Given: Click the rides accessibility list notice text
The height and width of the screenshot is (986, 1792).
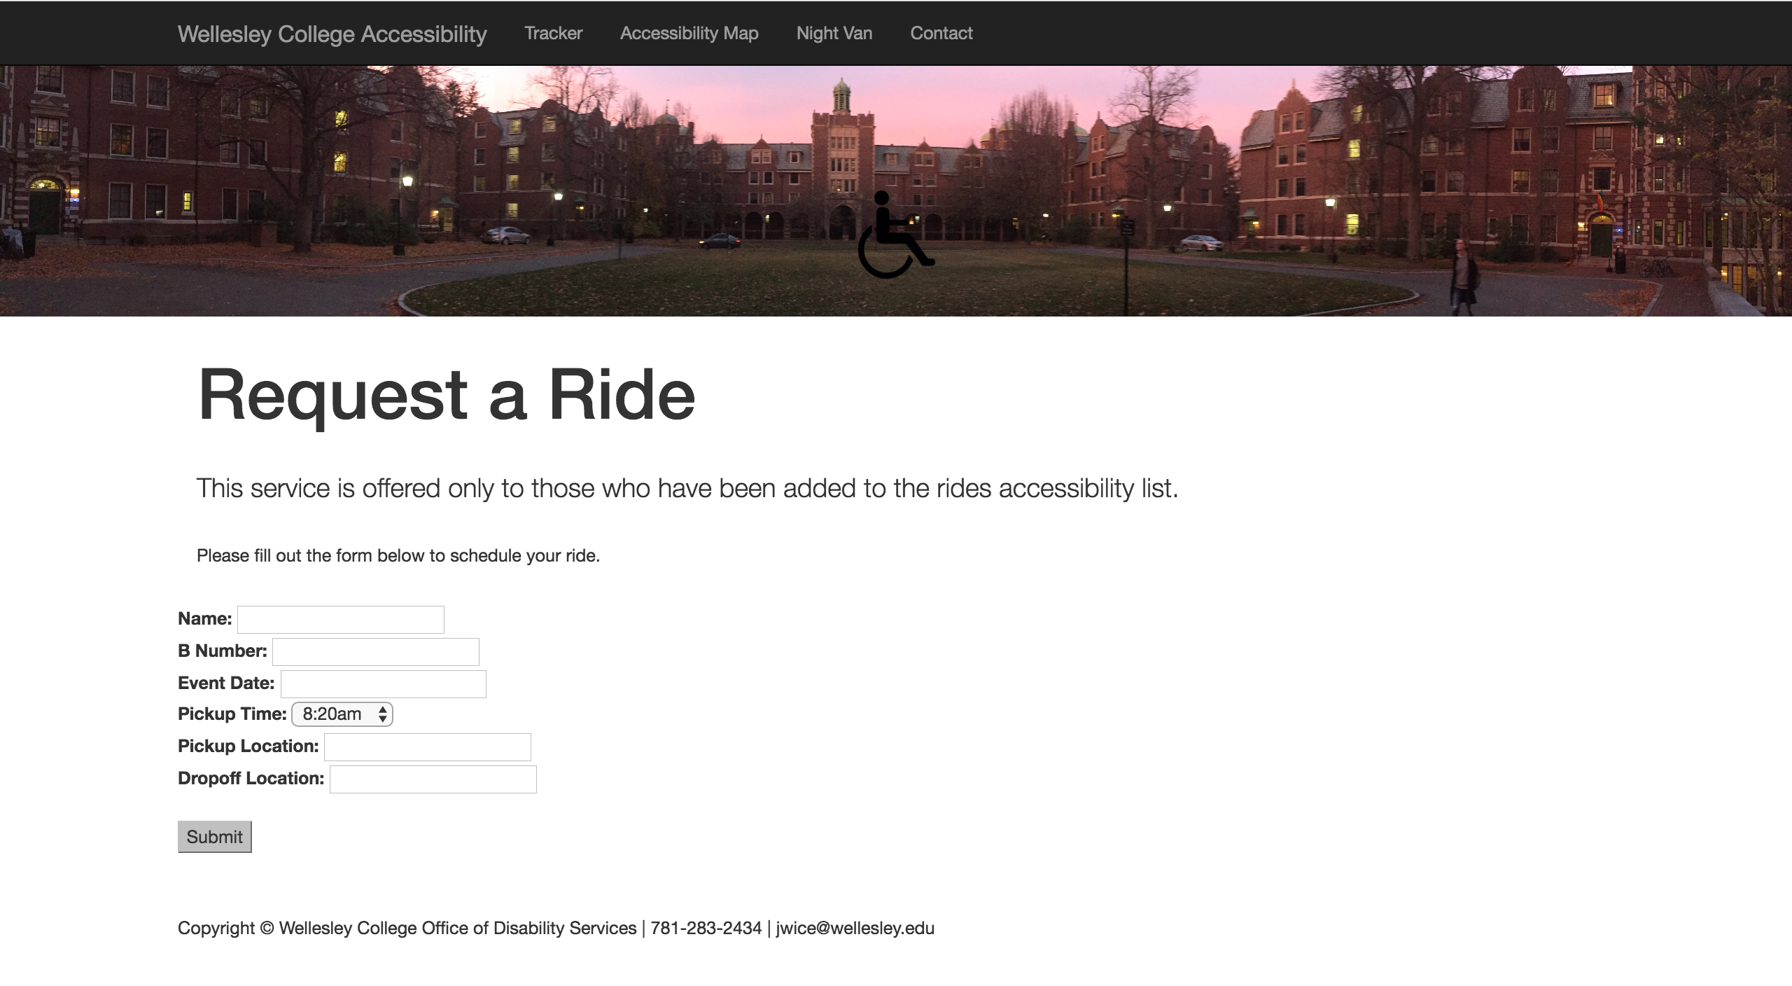Looking at the screenshot, I should point(687,488).
